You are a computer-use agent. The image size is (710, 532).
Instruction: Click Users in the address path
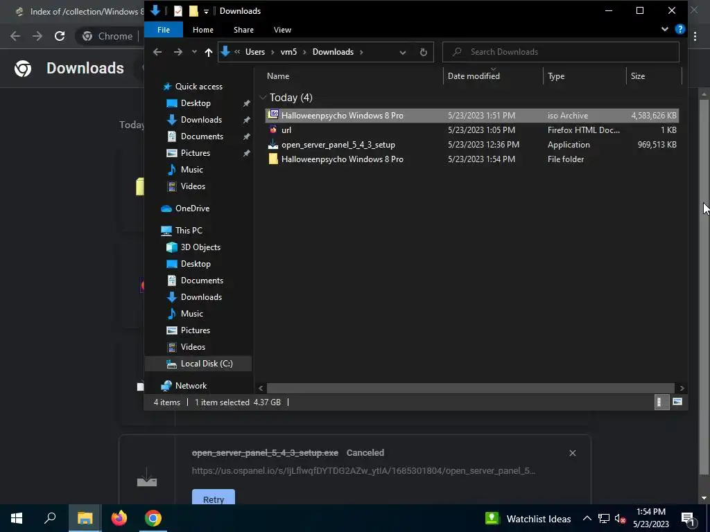tap(255, 52)
